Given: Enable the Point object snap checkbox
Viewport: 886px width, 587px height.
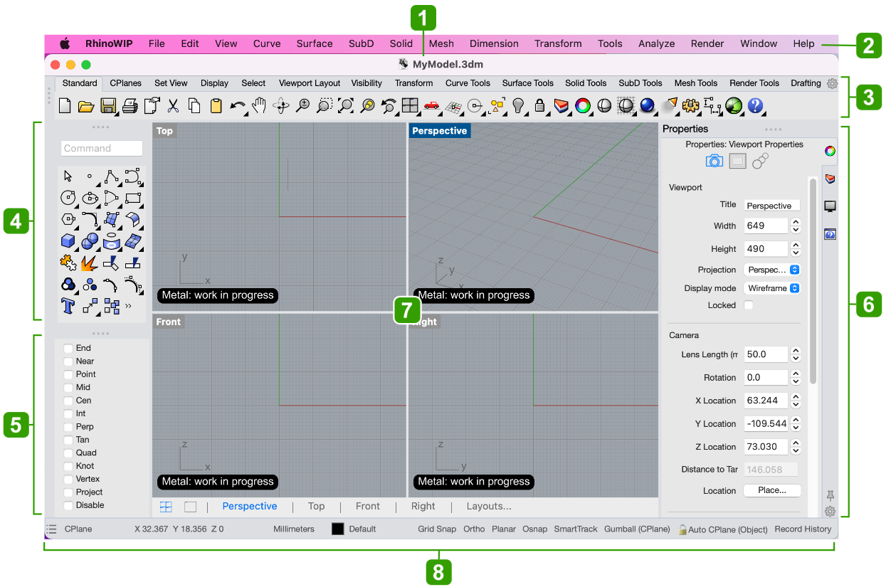Looking at the screenshot, I should pos(68,374).
